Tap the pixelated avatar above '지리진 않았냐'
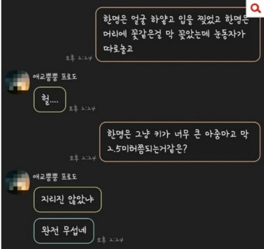Viewport: 264px width, 249px height. tap(17, 182)
